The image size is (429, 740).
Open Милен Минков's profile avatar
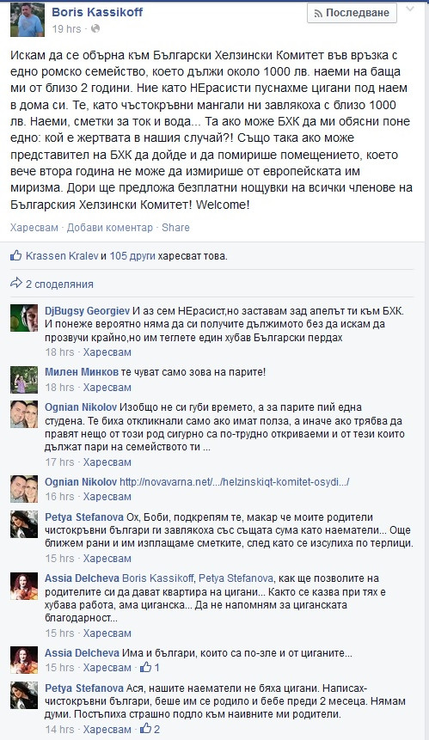(x=24, y=379)
